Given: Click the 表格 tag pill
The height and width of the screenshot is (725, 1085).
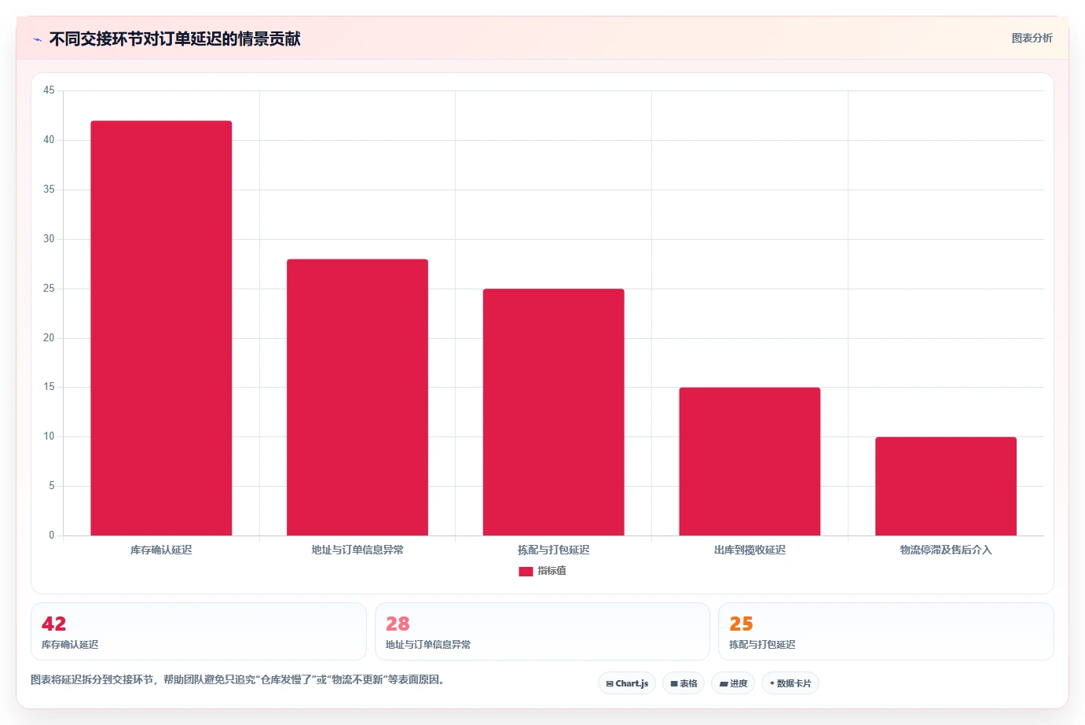Looking at the screenshot, I should tap(684, 683).
